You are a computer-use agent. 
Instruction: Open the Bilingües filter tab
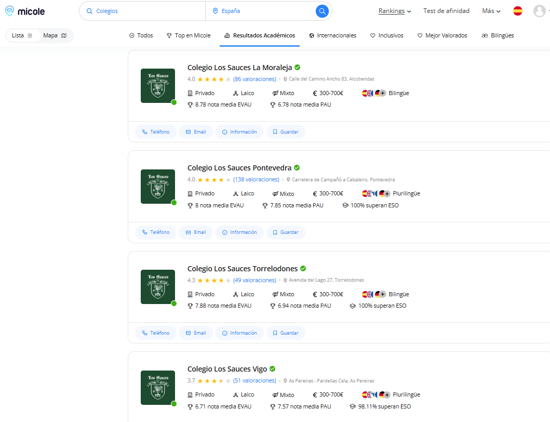498,35
